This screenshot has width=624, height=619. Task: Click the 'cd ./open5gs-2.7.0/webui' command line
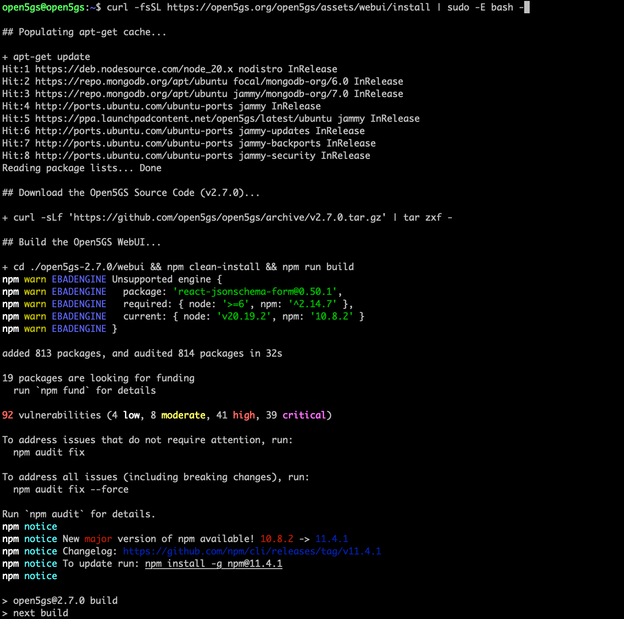click(x=178, y=267)
